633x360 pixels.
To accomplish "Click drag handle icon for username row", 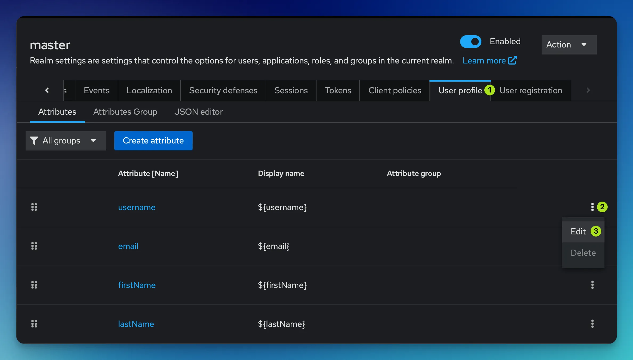I will click(34, 207).
